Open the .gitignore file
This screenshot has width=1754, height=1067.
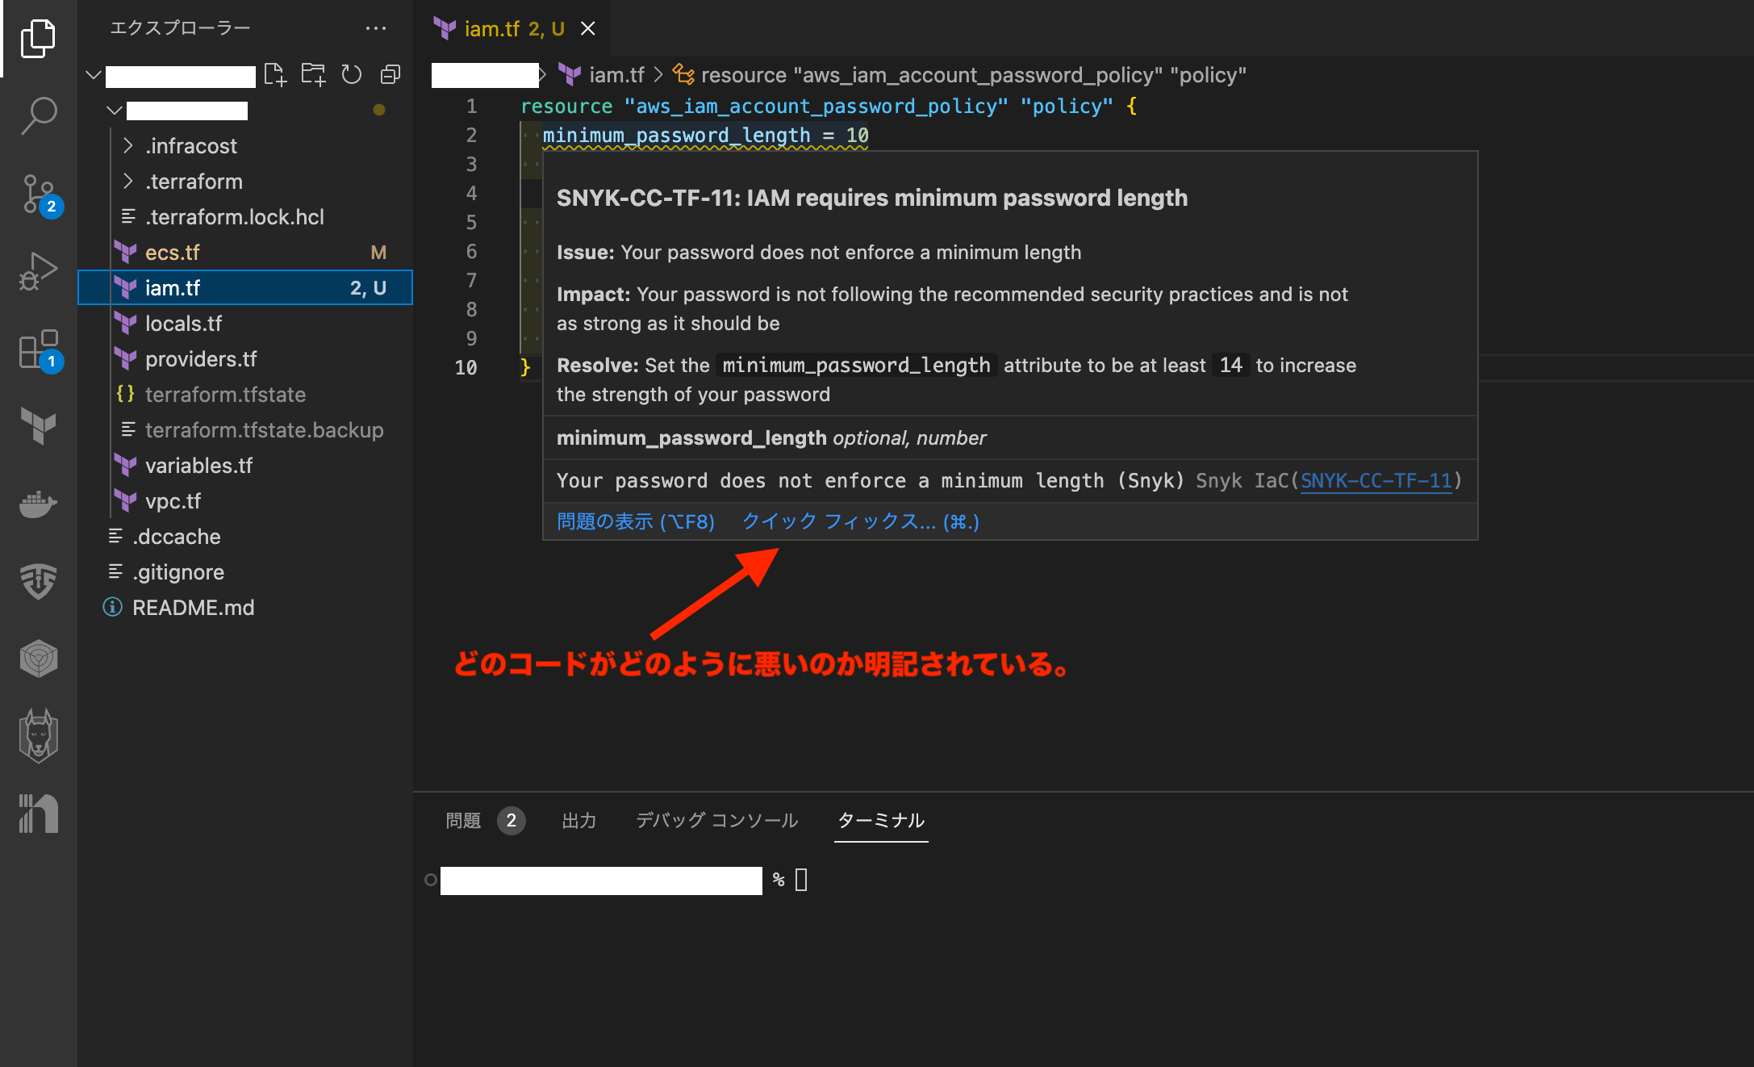tap(245, 571)
